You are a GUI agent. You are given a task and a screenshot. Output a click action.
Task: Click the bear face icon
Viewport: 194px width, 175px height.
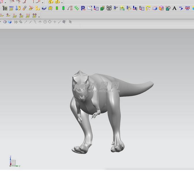109,8
